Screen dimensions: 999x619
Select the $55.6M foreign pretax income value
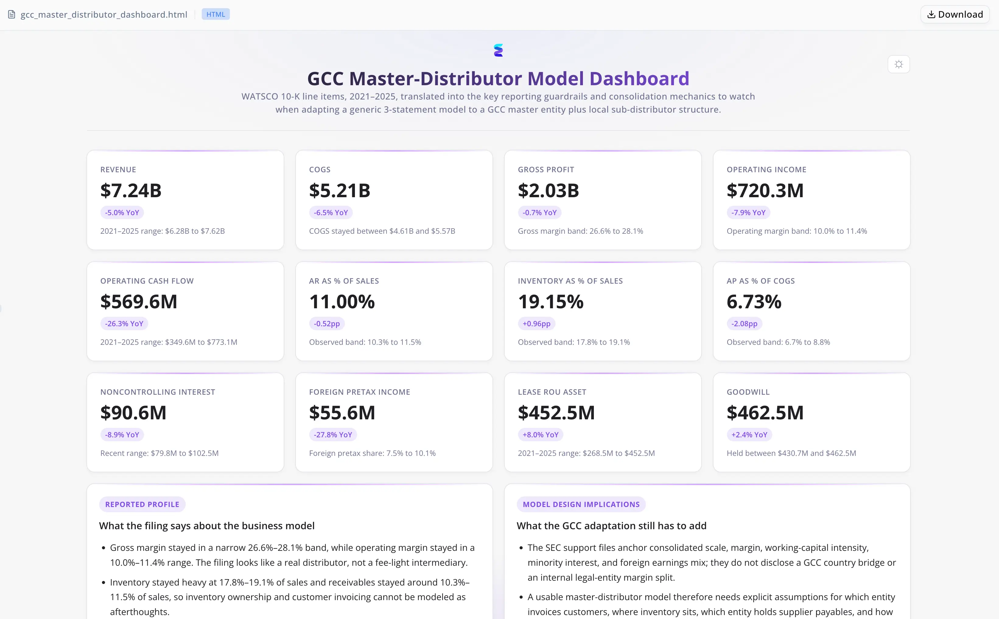point(342,413)
